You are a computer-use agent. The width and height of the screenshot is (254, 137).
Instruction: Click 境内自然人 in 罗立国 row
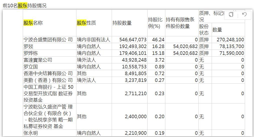[x=89, y=67]
